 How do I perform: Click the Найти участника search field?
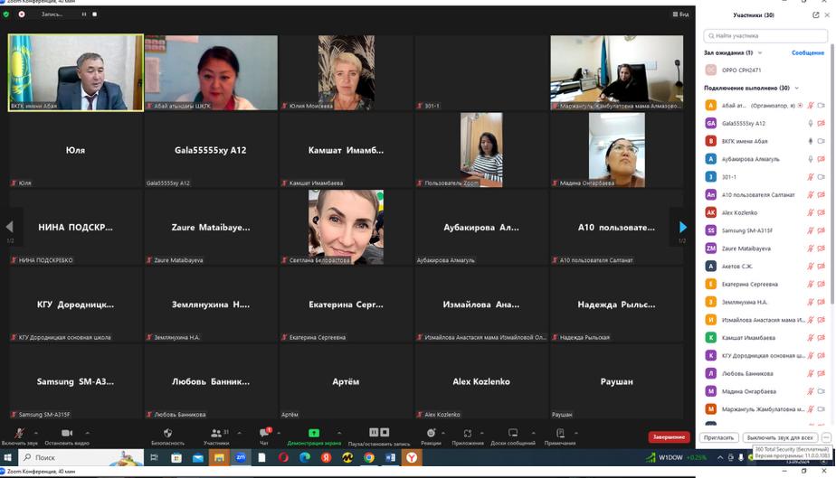coord(765,36)
